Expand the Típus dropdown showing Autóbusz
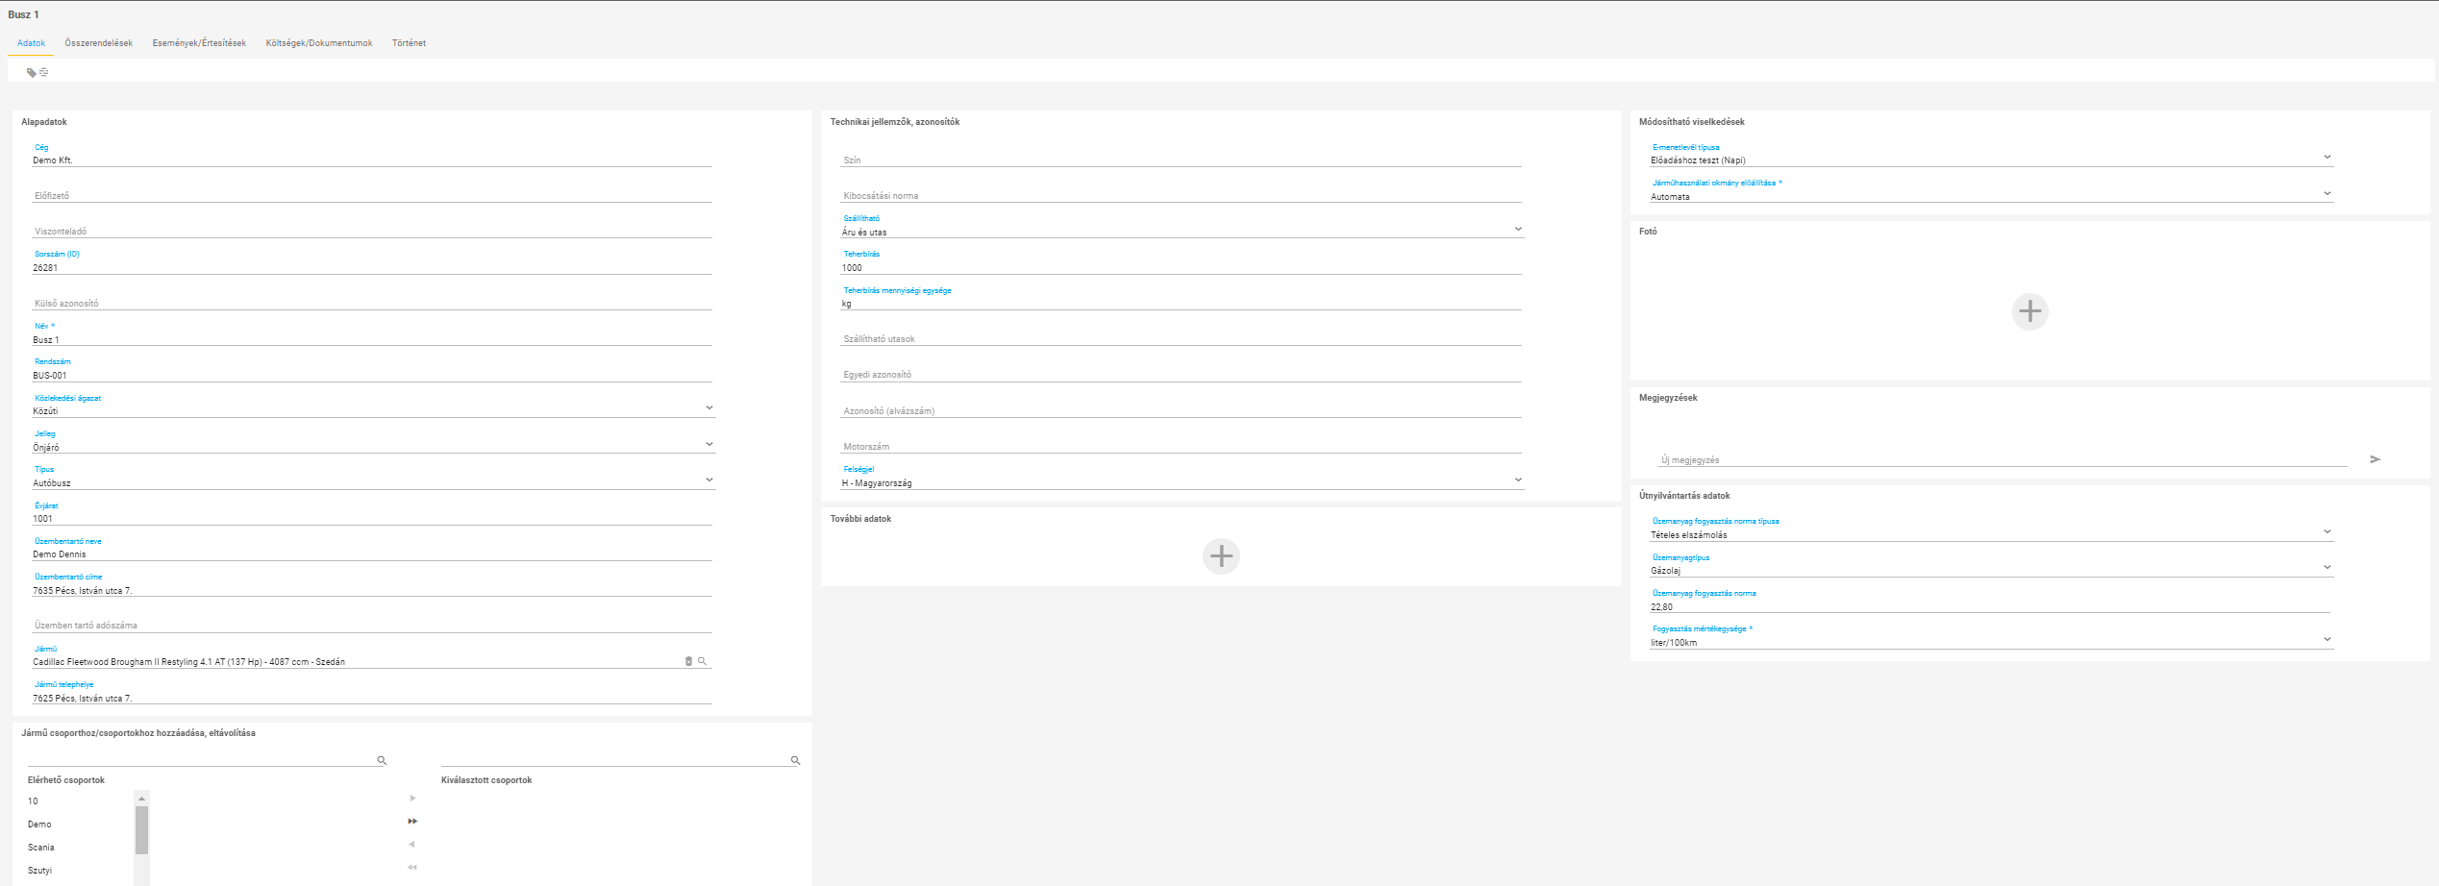The image size is (2439, 886). point(709,480)
